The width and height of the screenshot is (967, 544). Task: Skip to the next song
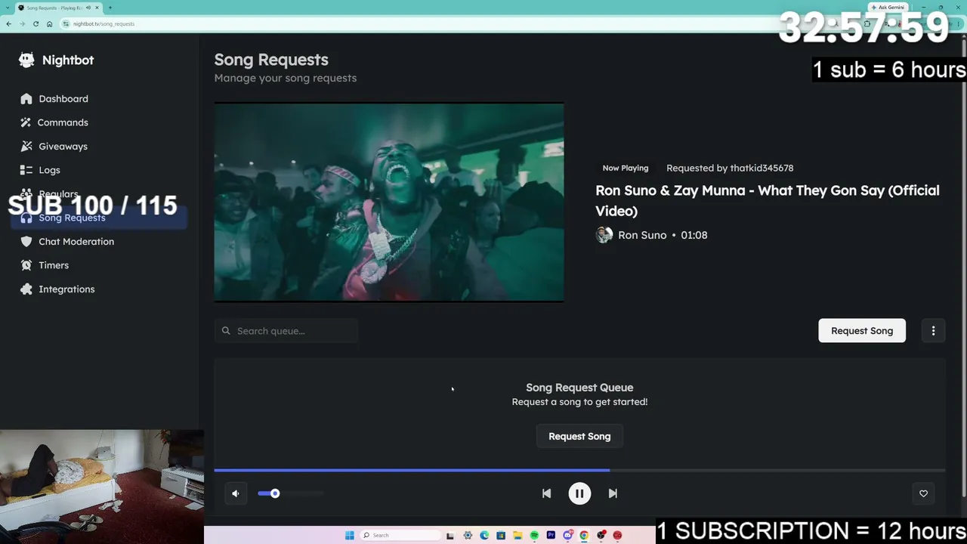point(613,493)
